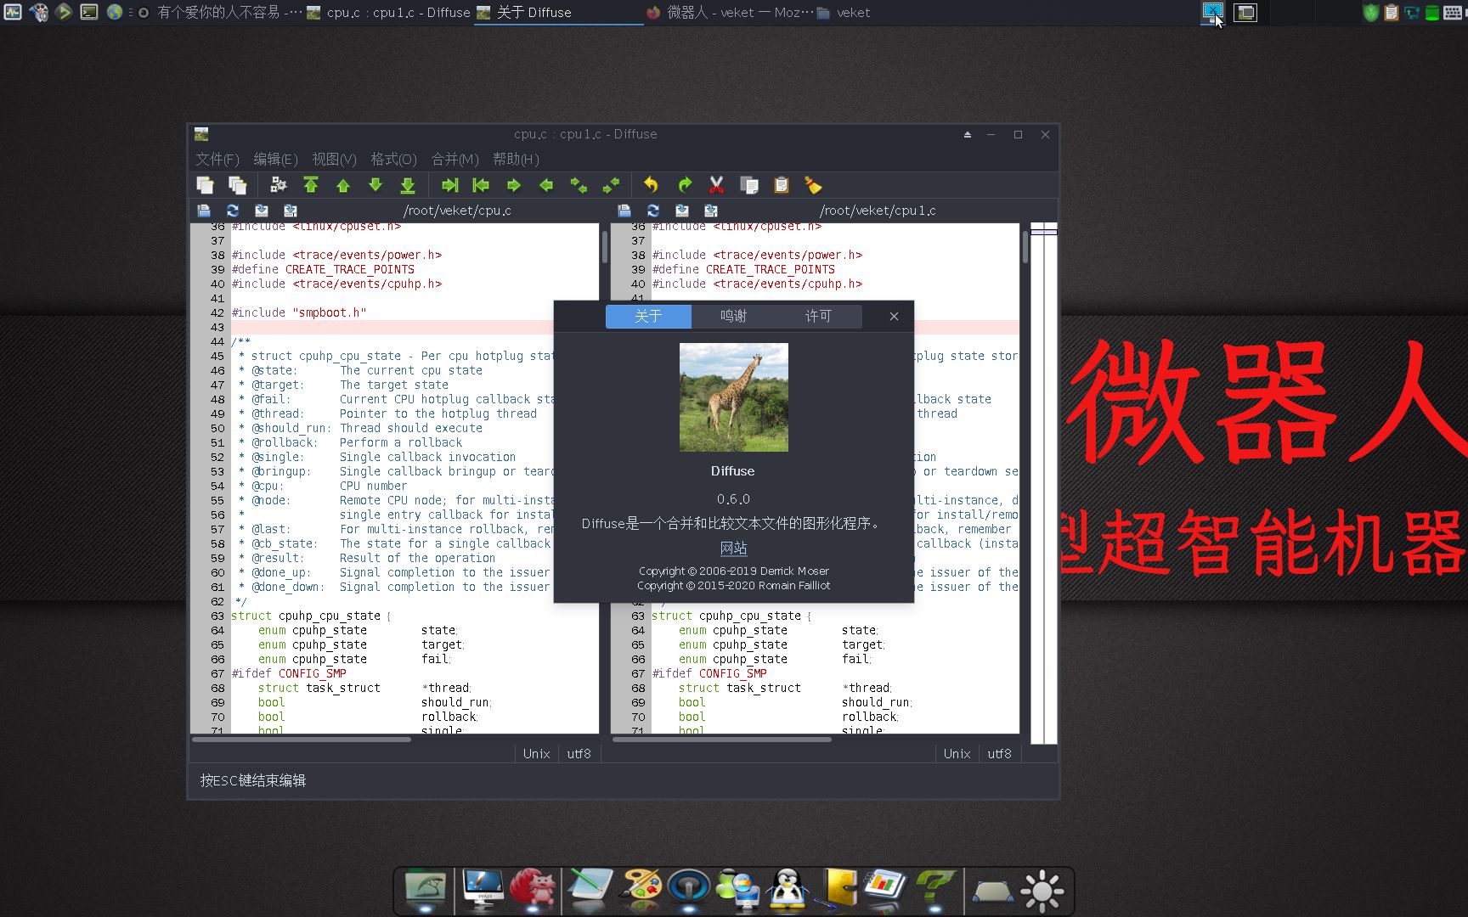Click the Copy Selection Right icon

tap(449, 185)
